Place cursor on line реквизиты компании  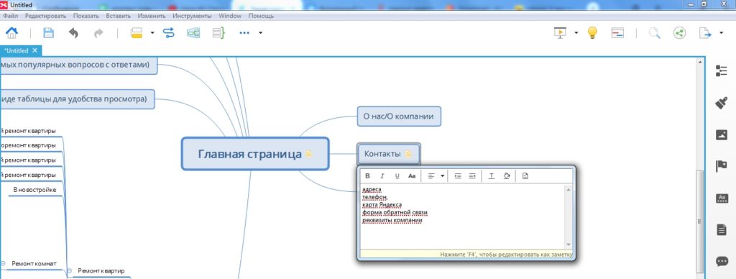pos(392,220)
